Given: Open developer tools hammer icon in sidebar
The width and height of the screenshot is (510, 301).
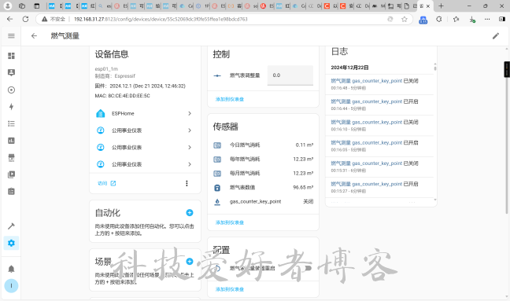Looking at the screenshot, I should pos(11,226).
